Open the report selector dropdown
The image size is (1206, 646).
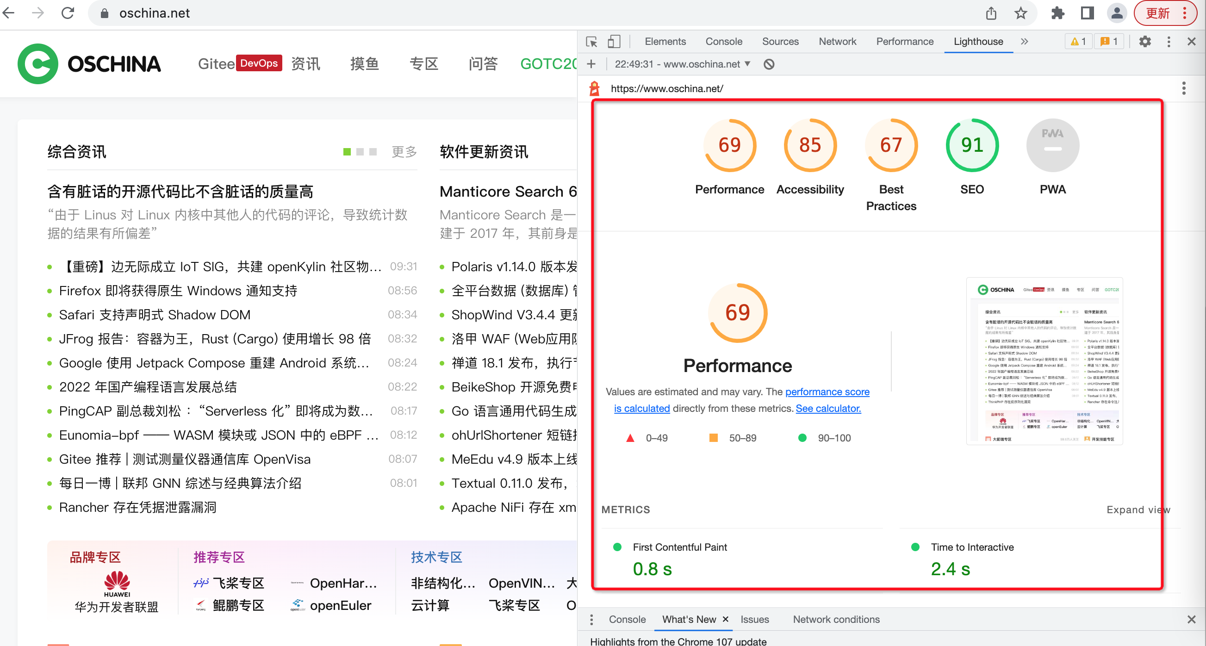682,64
